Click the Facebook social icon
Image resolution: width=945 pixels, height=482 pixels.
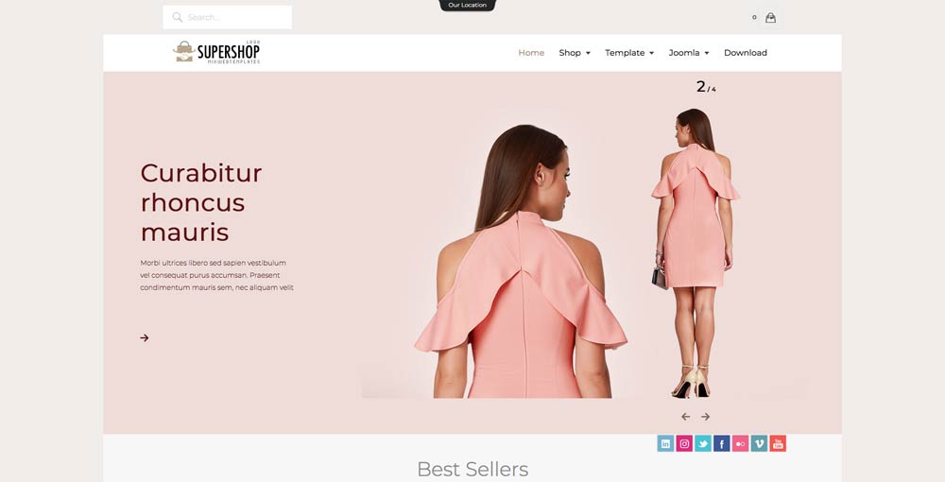[721, 444]
